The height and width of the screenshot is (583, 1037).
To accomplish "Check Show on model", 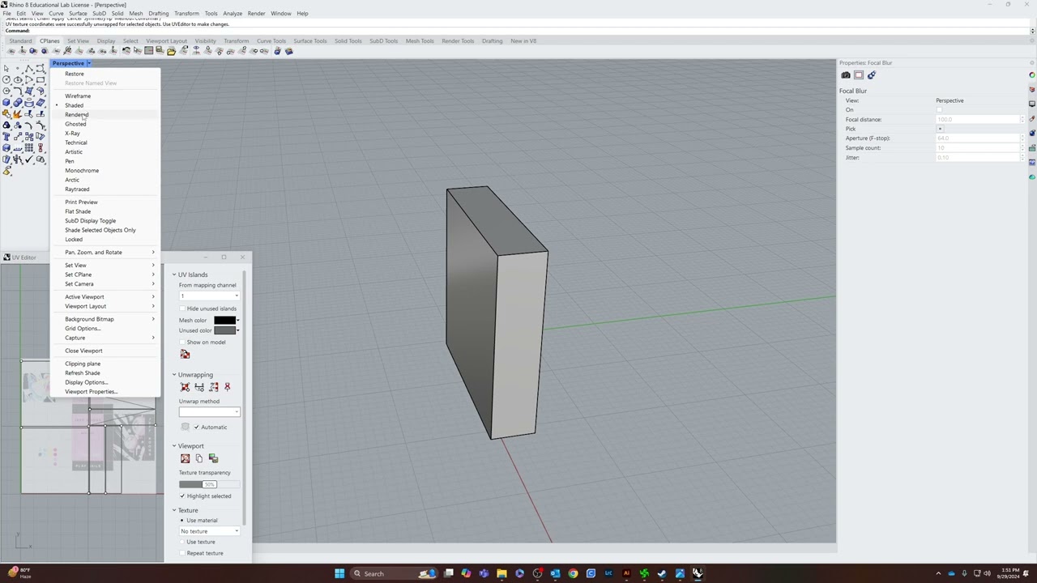I will click(x=183, y=343).
